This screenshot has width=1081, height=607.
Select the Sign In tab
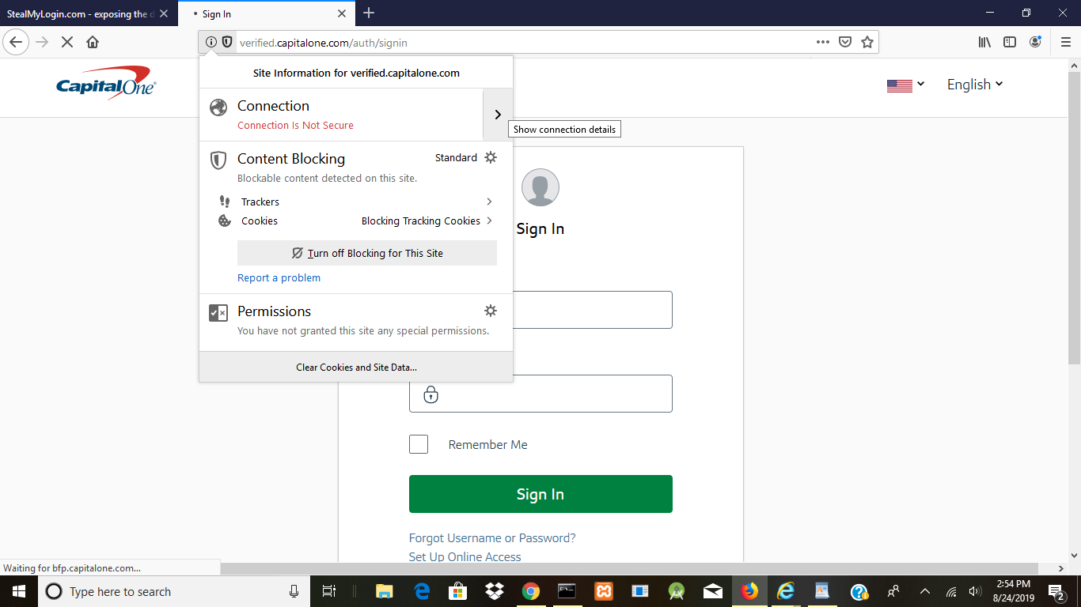coord(267,13)
